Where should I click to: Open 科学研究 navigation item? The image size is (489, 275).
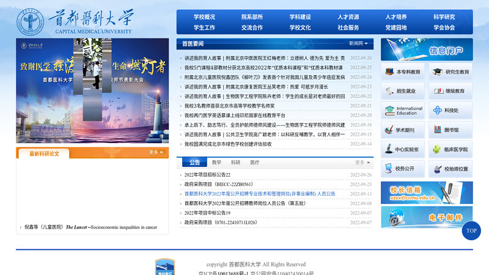[x=444, y=17]
